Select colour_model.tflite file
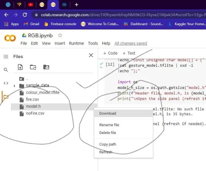206x171 pixels. tap(43, 92)
